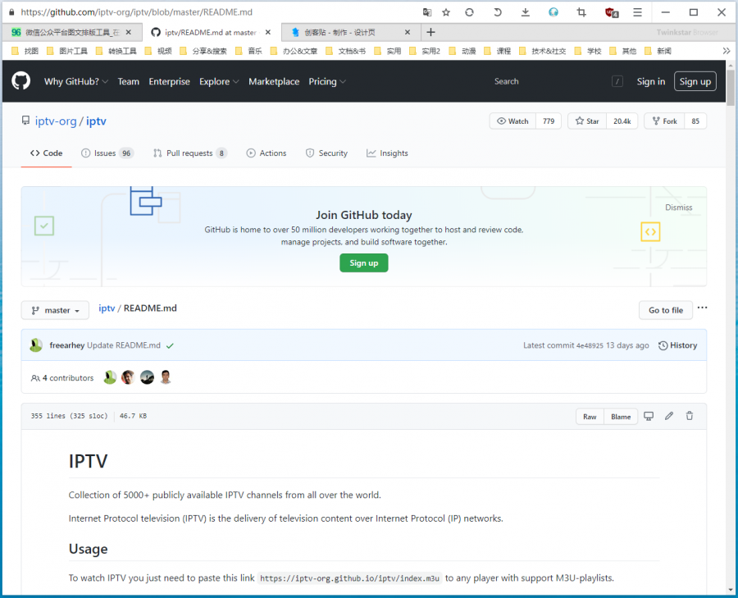Click the edit file pencil icon
Viewport: 738px width, 598px height.
click(669, 416)
